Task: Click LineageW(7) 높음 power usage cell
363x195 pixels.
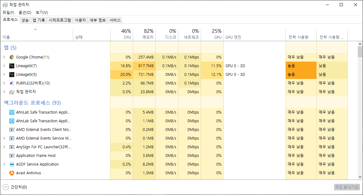Action: (x=301, y=66)
